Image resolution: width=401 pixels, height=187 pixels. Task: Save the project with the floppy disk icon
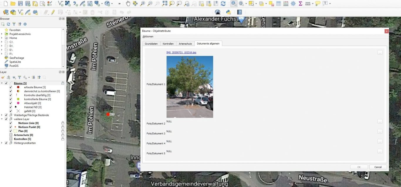point(20,4)
